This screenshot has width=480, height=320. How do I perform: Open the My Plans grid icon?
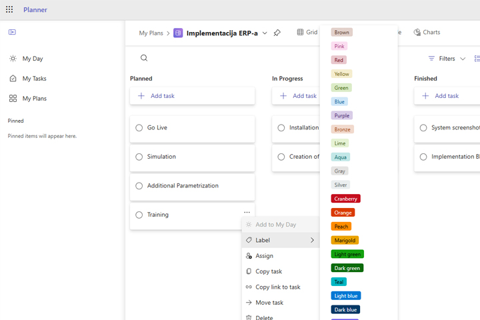13,98
